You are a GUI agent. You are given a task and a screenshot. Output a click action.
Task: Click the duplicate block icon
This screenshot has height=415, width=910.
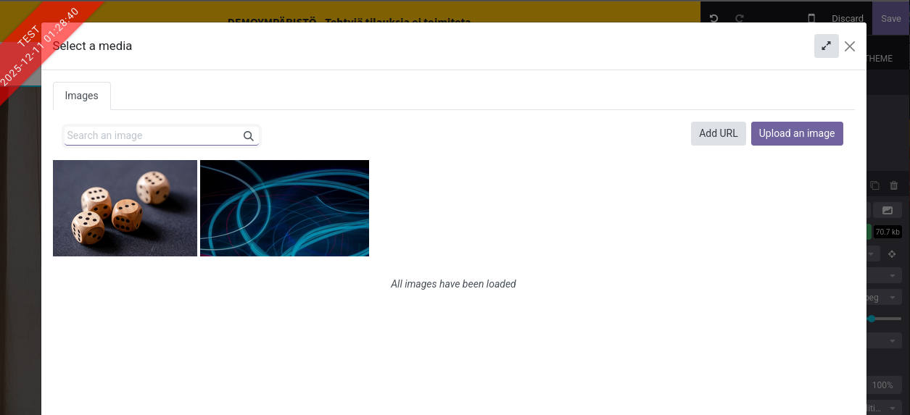pyautogui.click(x=874, y=185)
